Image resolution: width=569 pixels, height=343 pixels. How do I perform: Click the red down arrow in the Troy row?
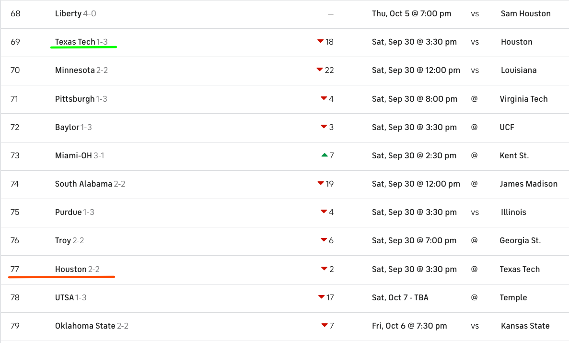pos(324,240)
